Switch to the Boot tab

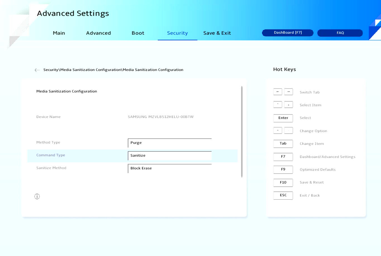click(138, 33)
